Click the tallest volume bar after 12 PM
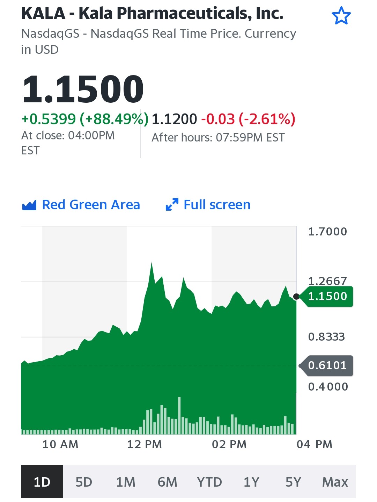The width and height of the screenshot is (377, 502). pyautogui.click(x=179, y=415)
